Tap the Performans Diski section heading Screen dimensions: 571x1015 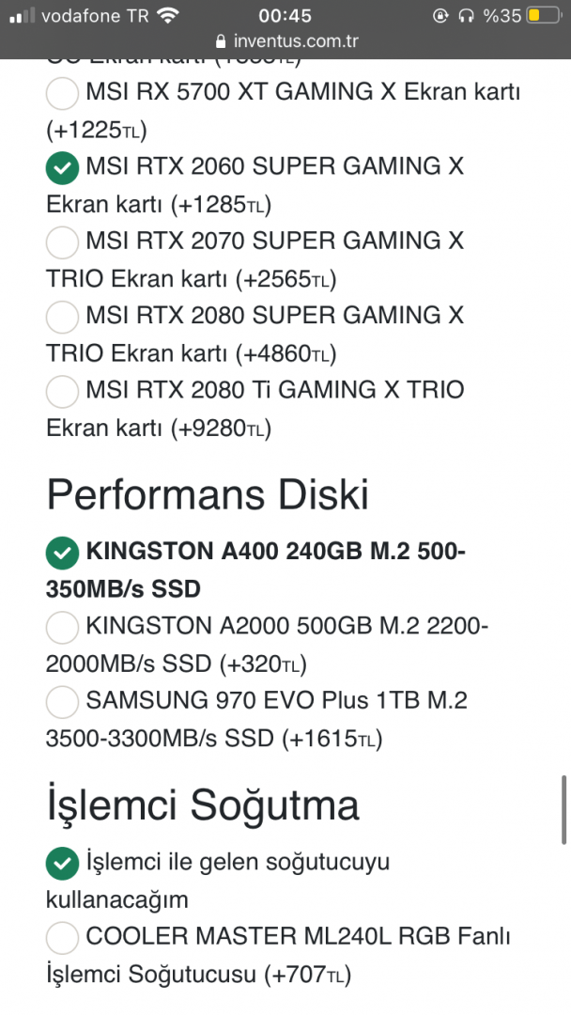(x=207, y=492)
